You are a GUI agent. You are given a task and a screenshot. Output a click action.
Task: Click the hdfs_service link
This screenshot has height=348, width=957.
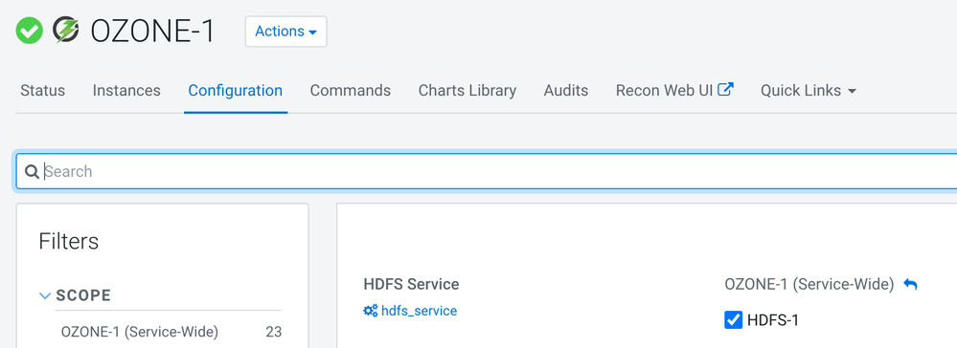tap(419, 311)
